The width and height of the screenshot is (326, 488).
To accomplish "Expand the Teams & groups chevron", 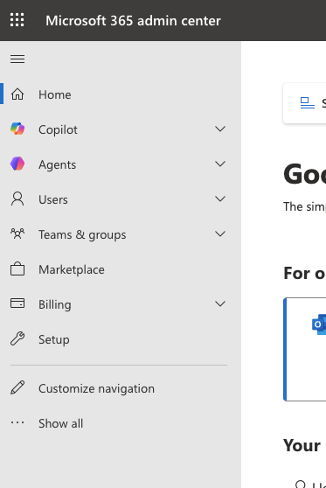I will tap(220, 234).
